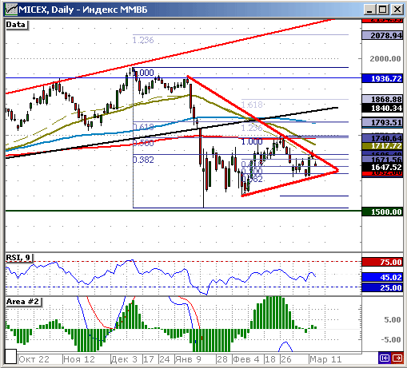The image size is (407, 368).
Task: Click the 1793.51 price level tag
Action: [382, 122]
